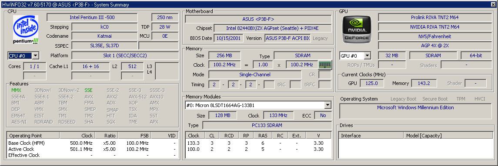Click the FSB column header
This screenshot has height=166, width=498.
pyautogui.click(x=134, y=136)
